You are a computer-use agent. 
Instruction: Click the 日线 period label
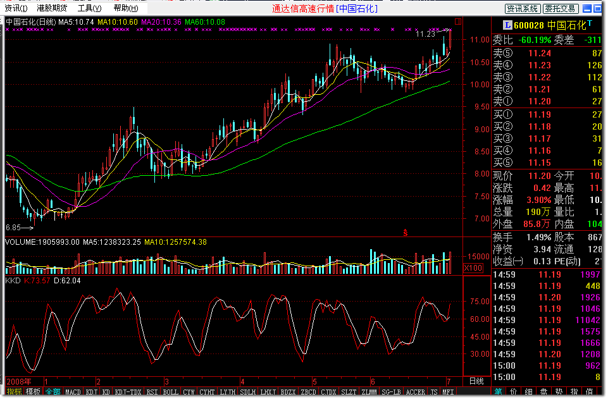pyautogui.click(x=476, y=381)
